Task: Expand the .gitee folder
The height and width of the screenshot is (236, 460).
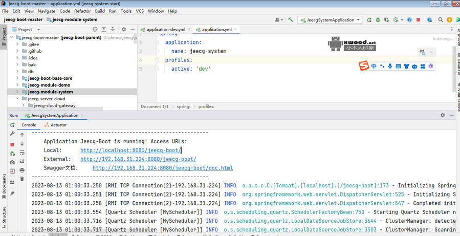Action: (17, 45)
